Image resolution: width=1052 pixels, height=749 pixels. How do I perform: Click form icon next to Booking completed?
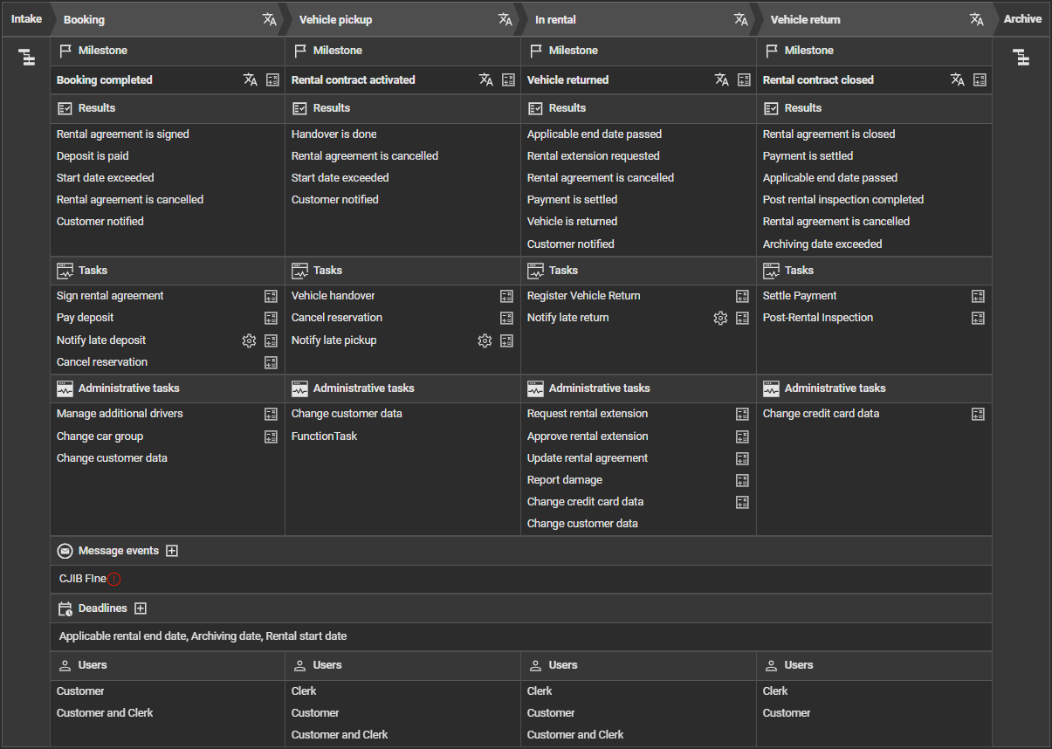272,79
